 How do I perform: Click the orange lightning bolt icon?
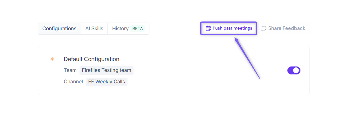tap(52, 59)
